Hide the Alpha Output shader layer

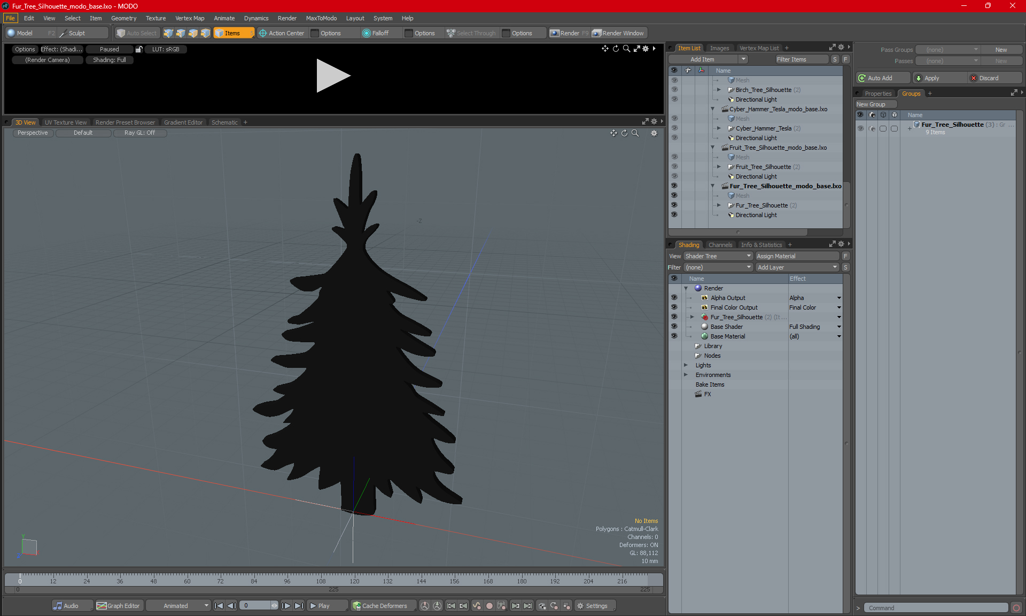coord(674,298)
